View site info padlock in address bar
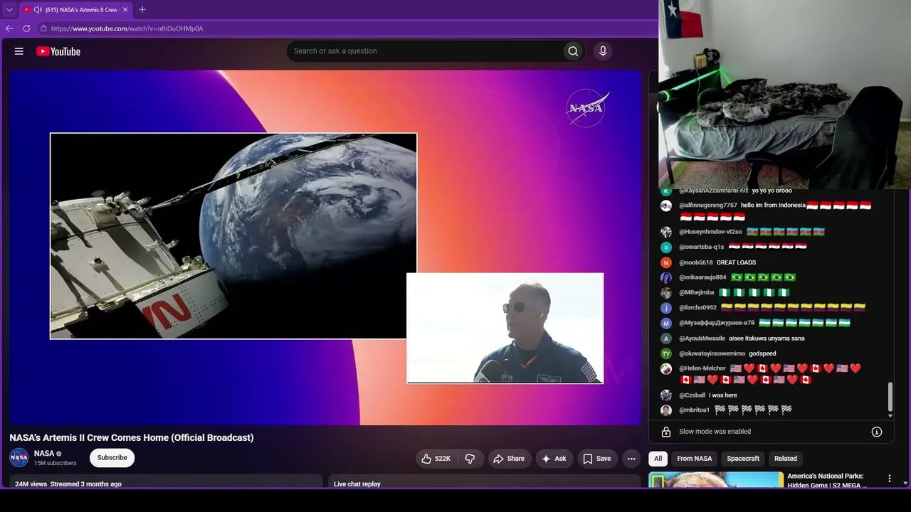This screenshot has width=911, height=512. tap(43, 28)
